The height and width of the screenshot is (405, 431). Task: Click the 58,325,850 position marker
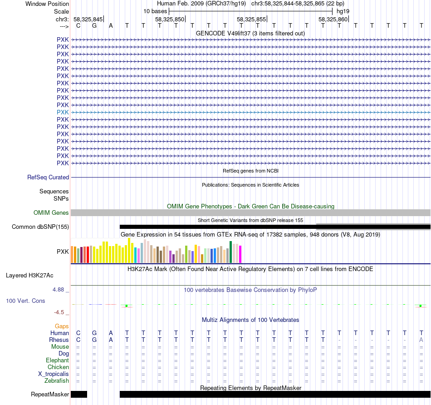(x=170, y=19)
